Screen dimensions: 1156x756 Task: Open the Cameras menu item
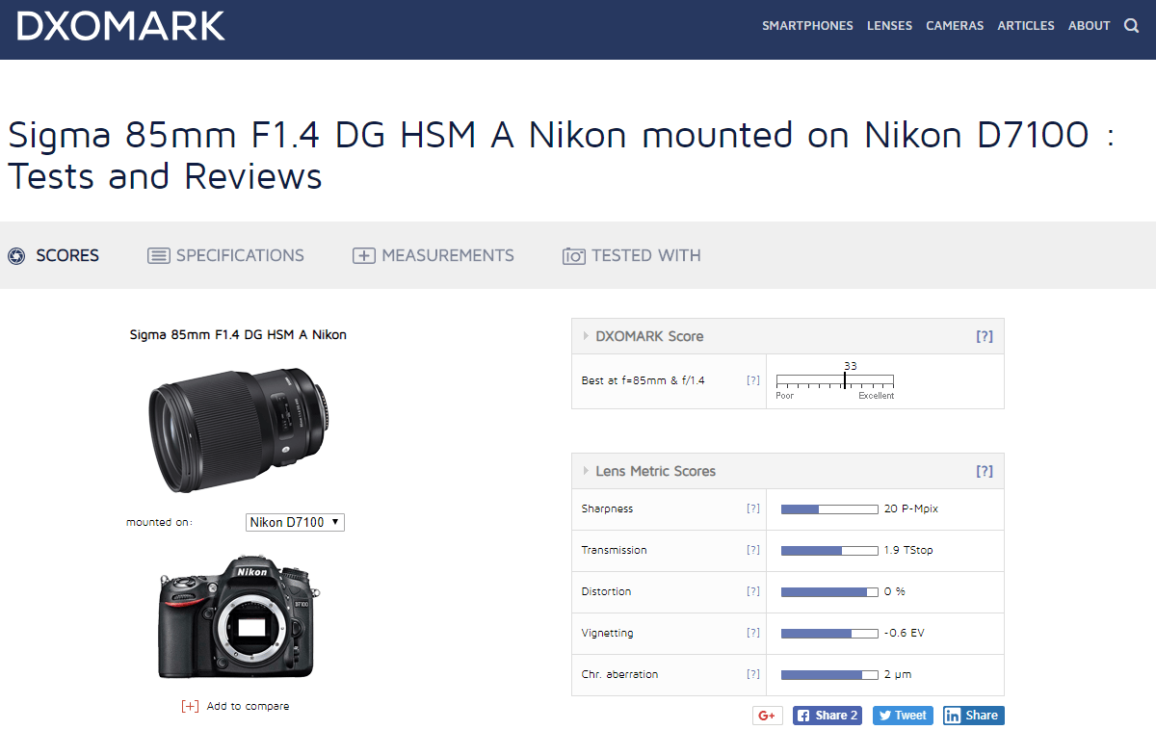pos(955,26)
